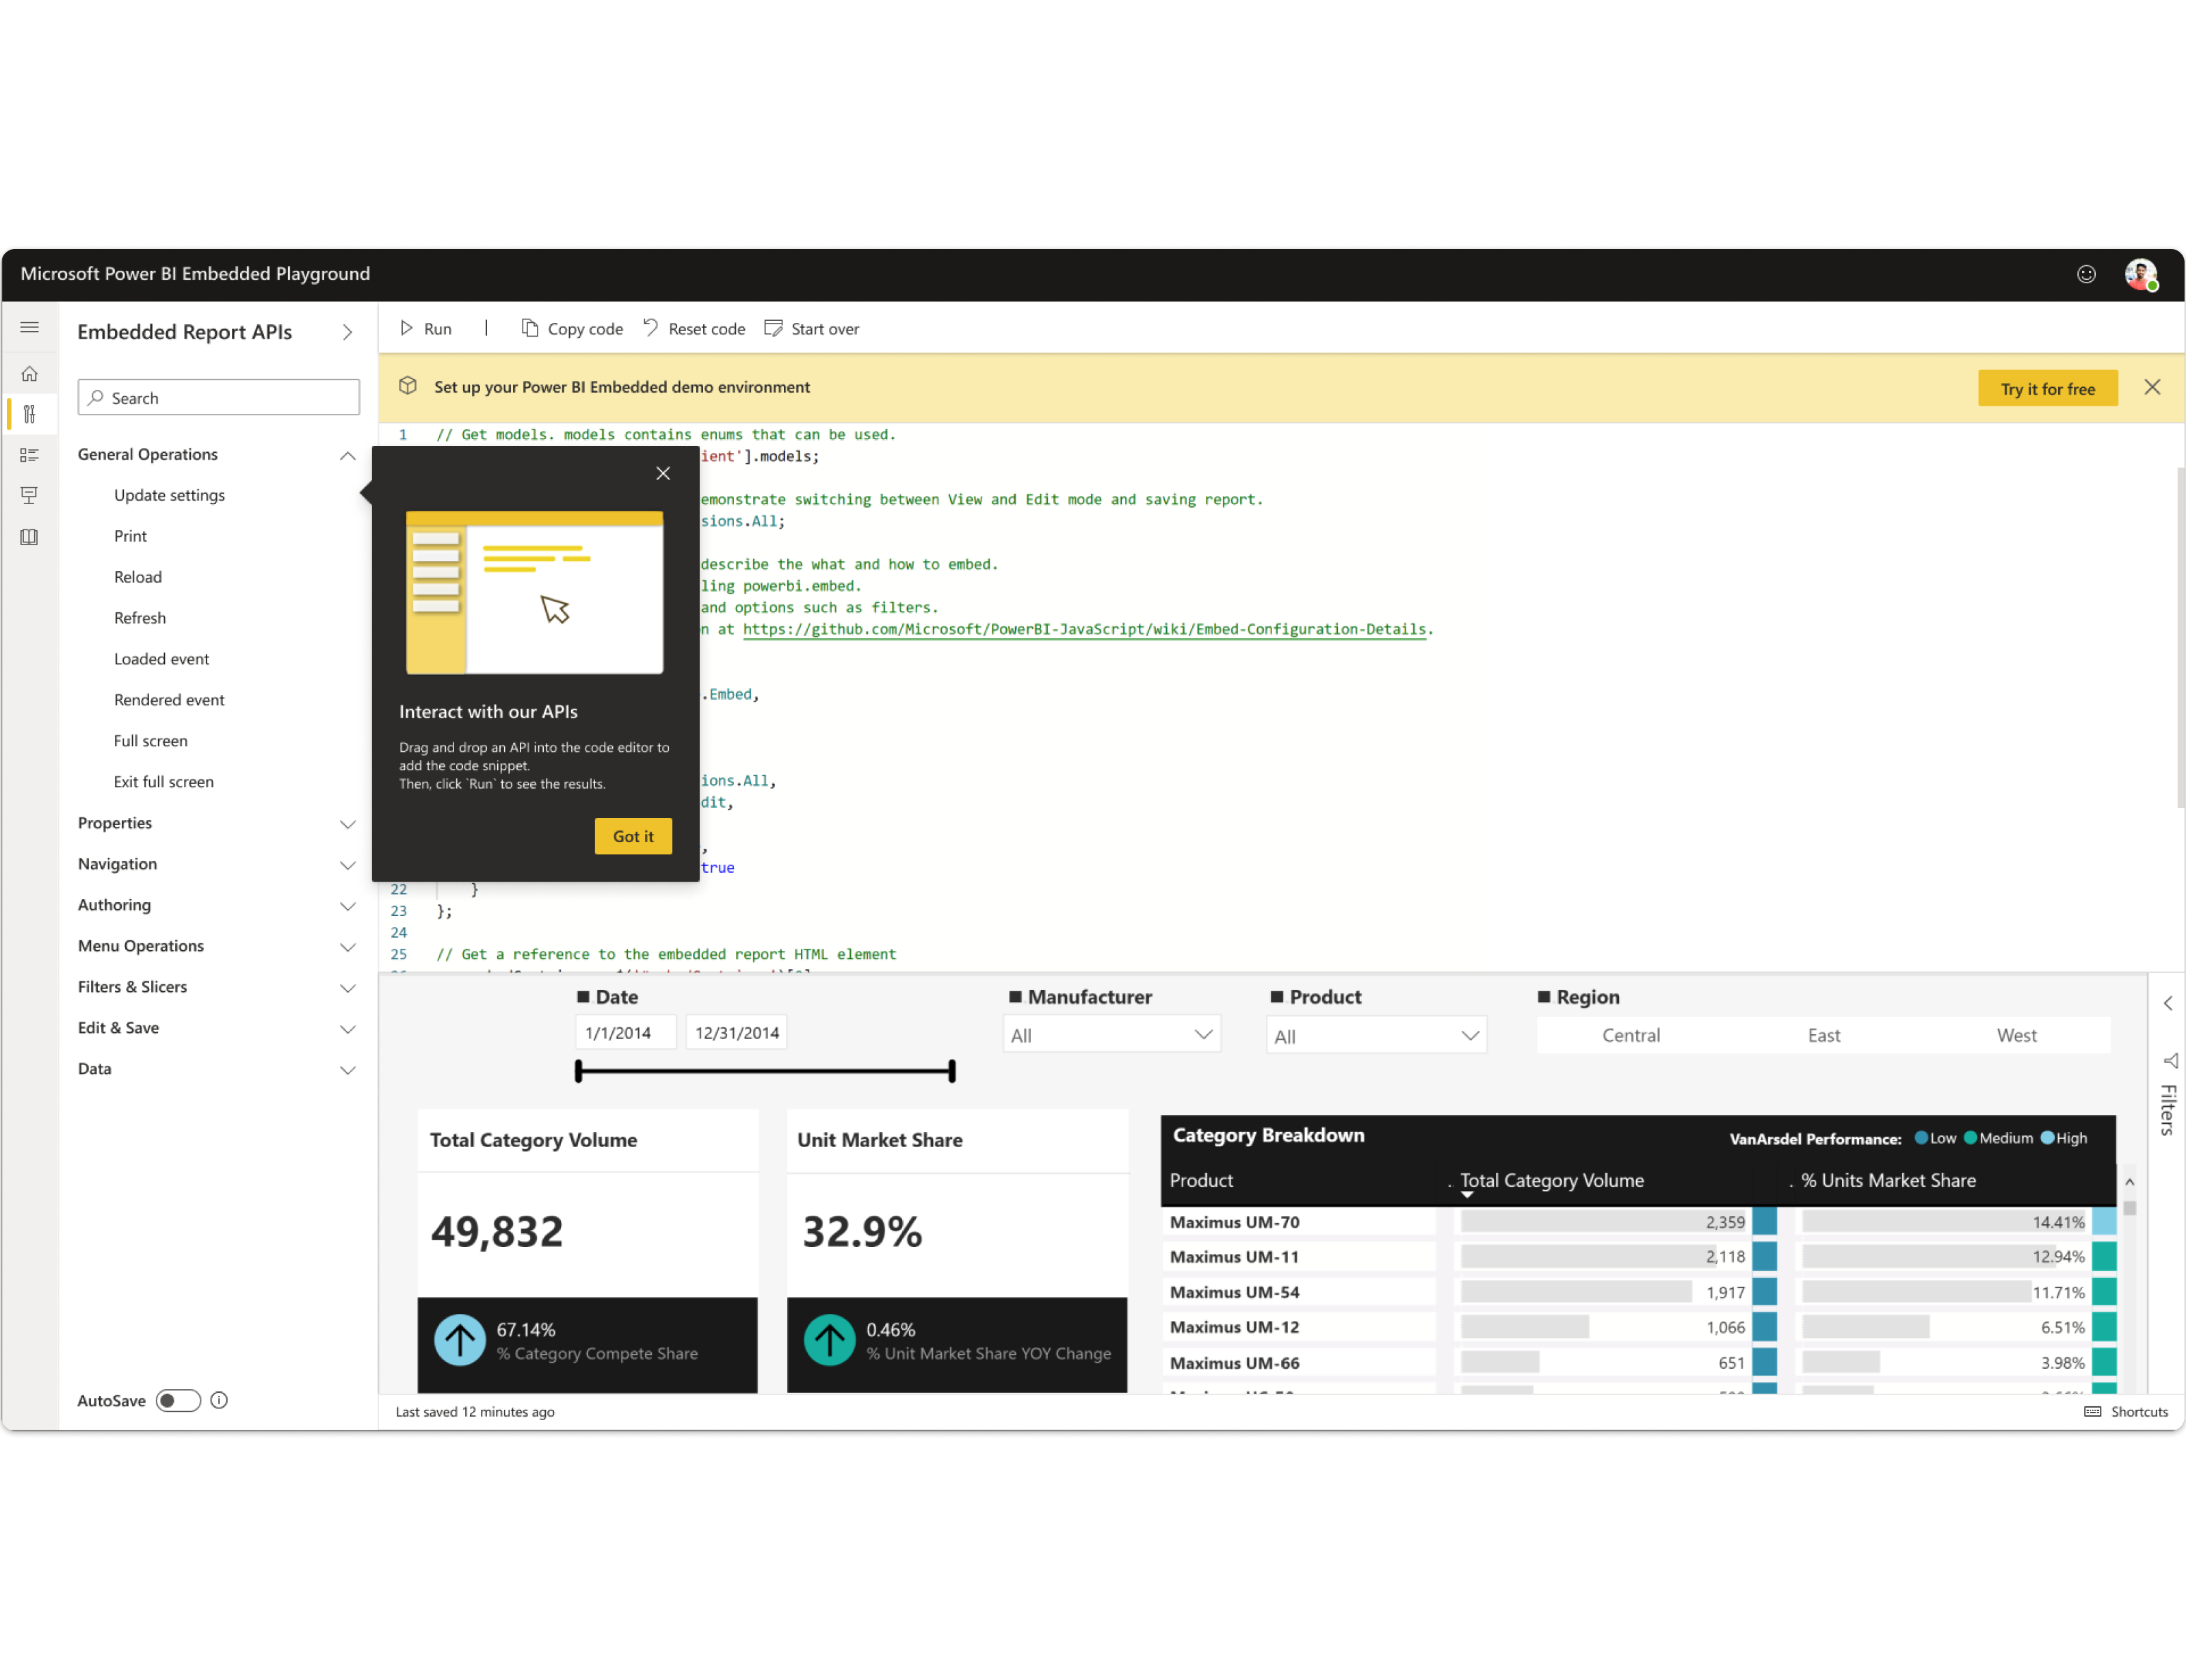Open the keyboard Shortcuts icon
Viewport: 2186px width, 1680px height.
coord(2092,1411)
